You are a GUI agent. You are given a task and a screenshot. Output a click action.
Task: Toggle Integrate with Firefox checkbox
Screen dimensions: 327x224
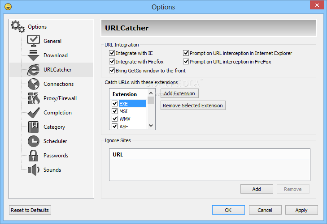pos(112,62)
